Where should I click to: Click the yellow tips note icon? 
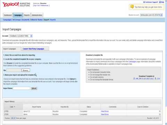pos(132,7)
